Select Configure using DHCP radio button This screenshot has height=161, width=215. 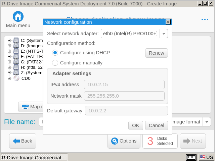click(x=55, y=53)
